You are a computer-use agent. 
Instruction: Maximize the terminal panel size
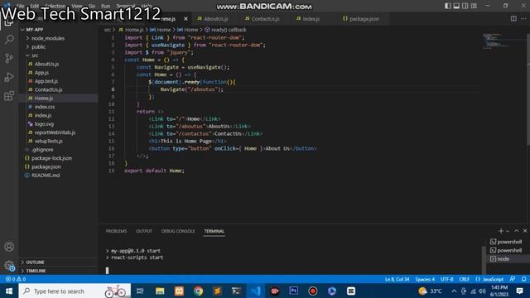(x=516, y=231)
